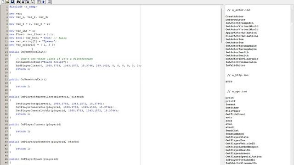Click the Go to line toolbar icon
Image resolution: width=294 pixels, height=165 pixels.
pyautogui.click(x=33, y=2)
